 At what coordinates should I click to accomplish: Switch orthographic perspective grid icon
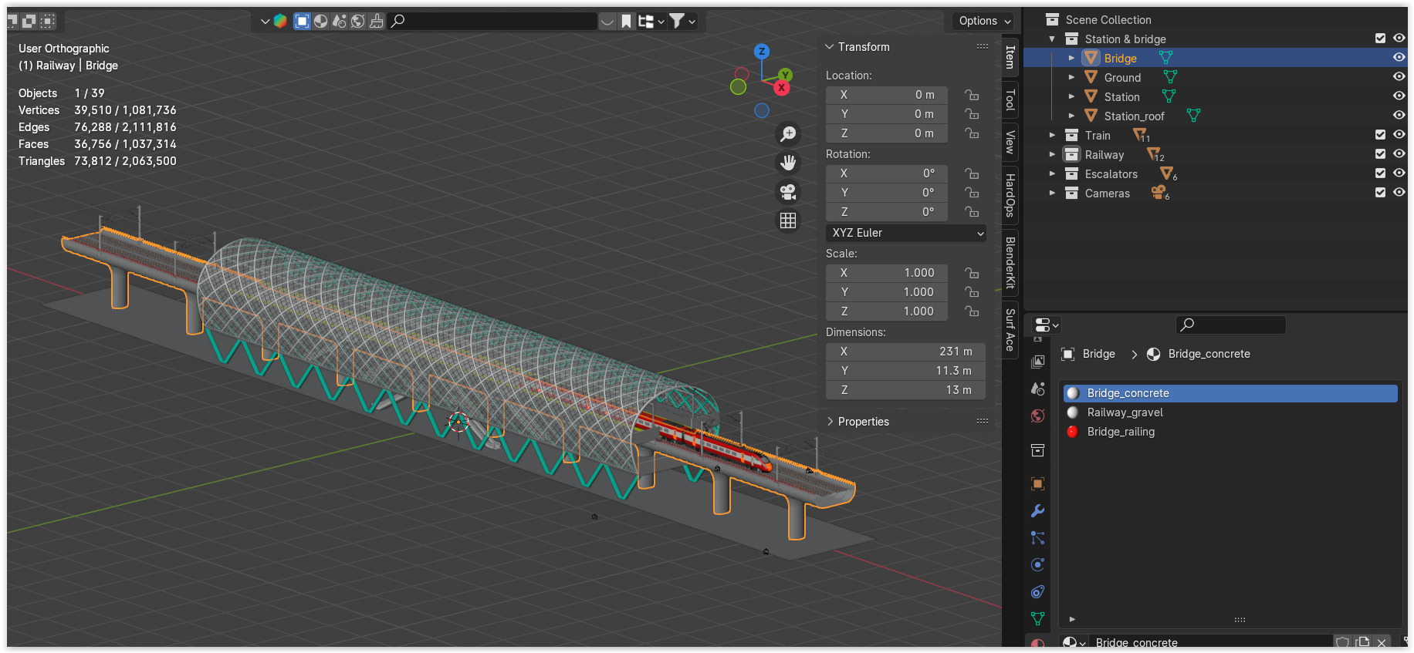788,220
